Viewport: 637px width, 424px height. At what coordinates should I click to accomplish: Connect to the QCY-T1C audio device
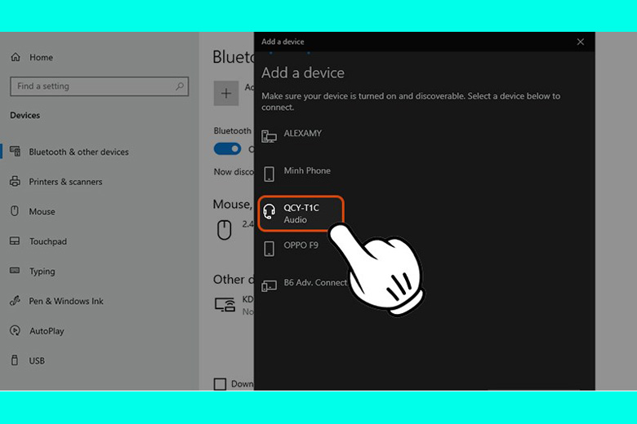tap(301, 214)
